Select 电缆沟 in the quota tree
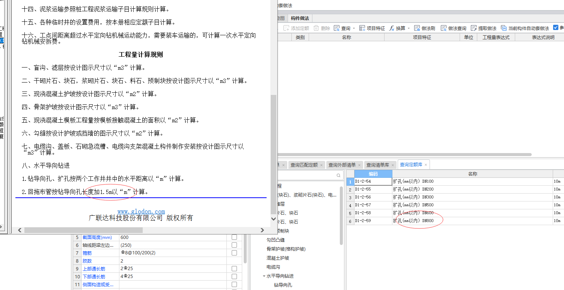This screenshot has width=564, height=290. tap(273, 267)
